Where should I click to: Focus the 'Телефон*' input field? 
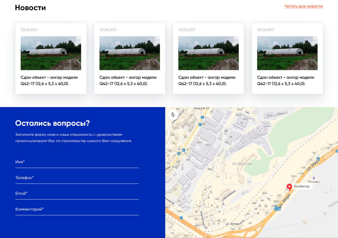tap(77, 178)
